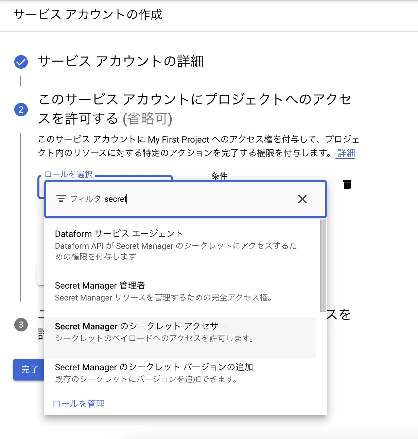Click the filter list icon

tap(61, 199)
